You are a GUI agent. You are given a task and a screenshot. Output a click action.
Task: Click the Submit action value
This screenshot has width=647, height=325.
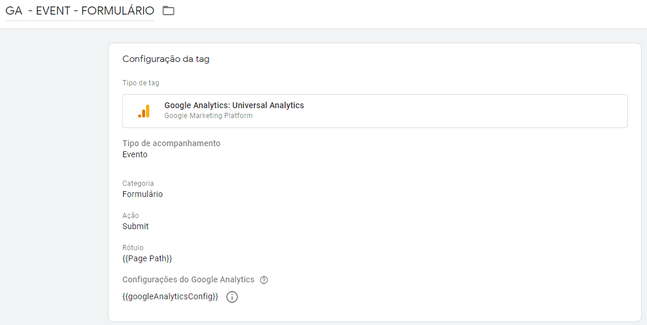point(135,226)
